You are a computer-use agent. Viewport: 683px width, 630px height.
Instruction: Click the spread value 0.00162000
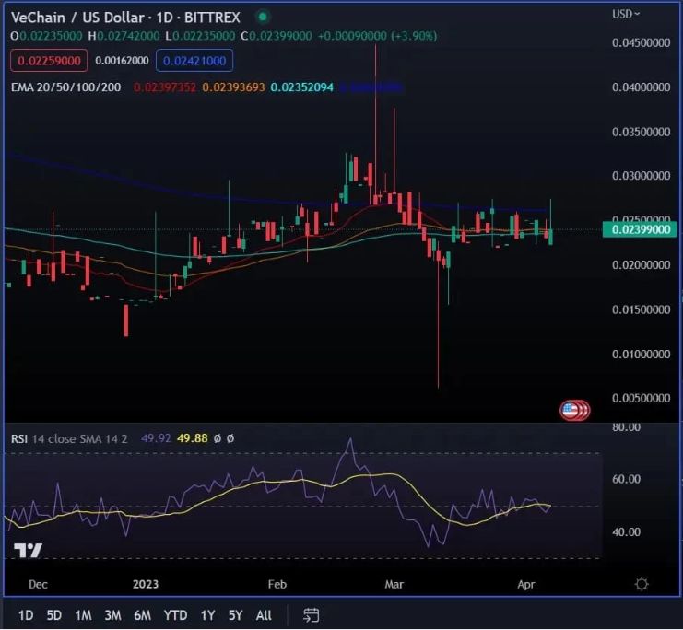point(122,61)
